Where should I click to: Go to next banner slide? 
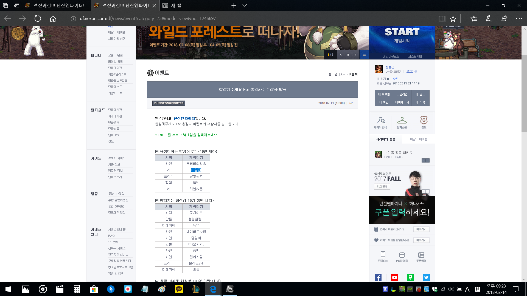click(x=355, y=55)
